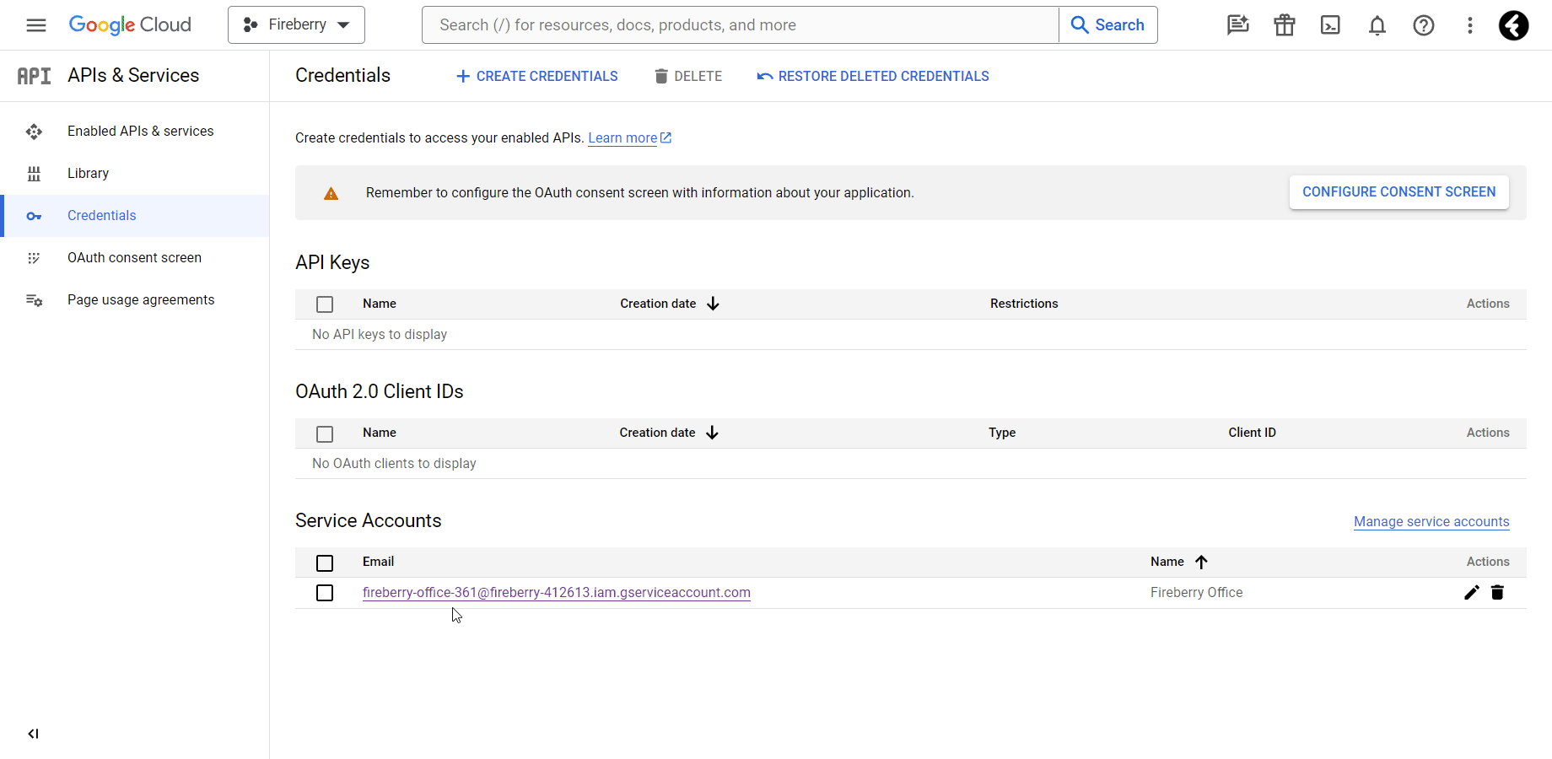Toggle the API Keys select-all checkbox
Image resolution: width=1552 pixels, height=759 pixels.
325,304
